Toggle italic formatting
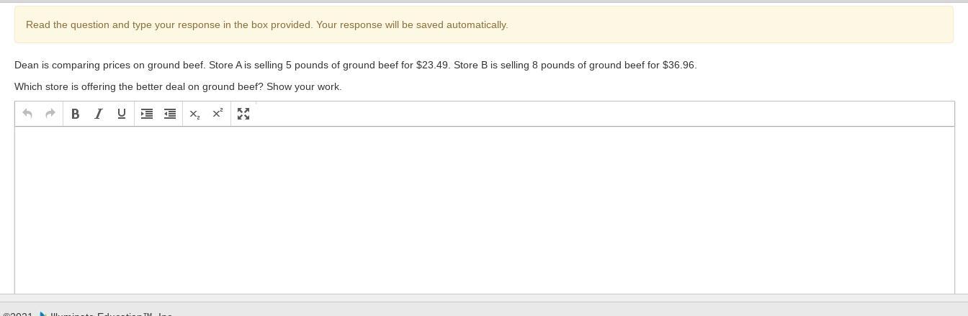This screenshot has height=316, width=968. click(99, 114)
